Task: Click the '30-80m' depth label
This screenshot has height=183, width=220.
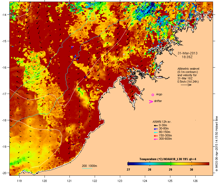Action: pos(164,129)
